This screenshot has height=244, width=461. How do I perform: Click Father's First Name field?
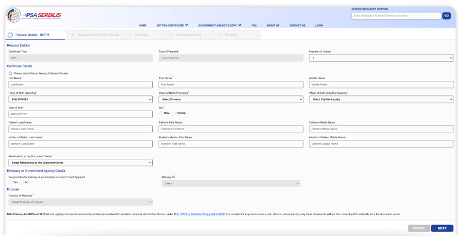(231, 129)
